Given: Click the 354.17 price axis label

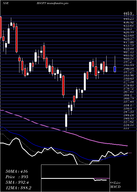Looking at the screenshot, I should point(129,105).
